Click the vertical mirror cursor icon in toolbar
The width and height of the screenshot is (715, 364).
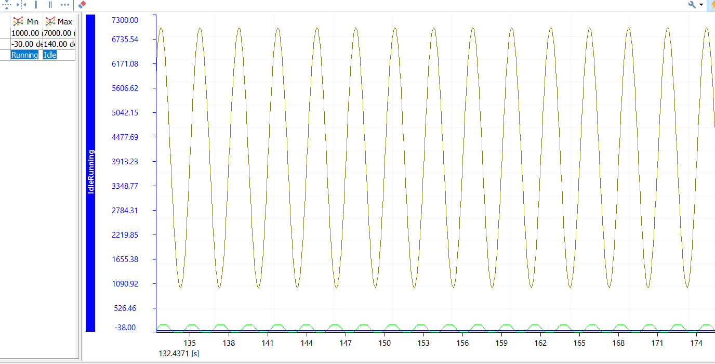(21, 4)
